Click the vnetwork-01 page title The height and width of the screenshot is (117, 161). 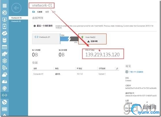point(42,5)
